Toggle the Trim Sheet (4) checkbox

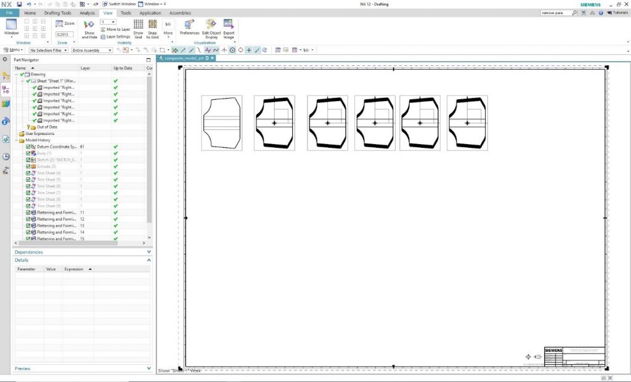coord(28,173)
